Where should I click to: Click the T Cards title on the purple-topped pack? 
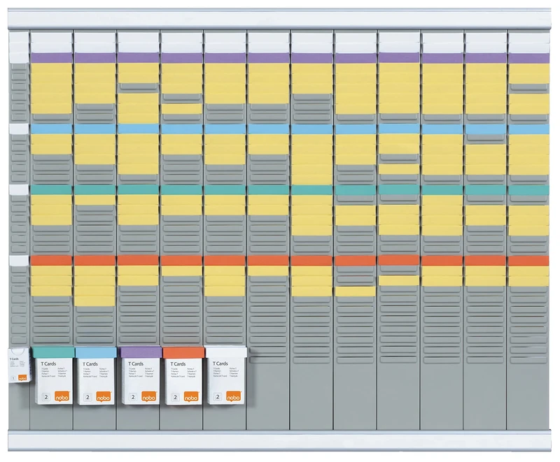[x=135, y=364]
